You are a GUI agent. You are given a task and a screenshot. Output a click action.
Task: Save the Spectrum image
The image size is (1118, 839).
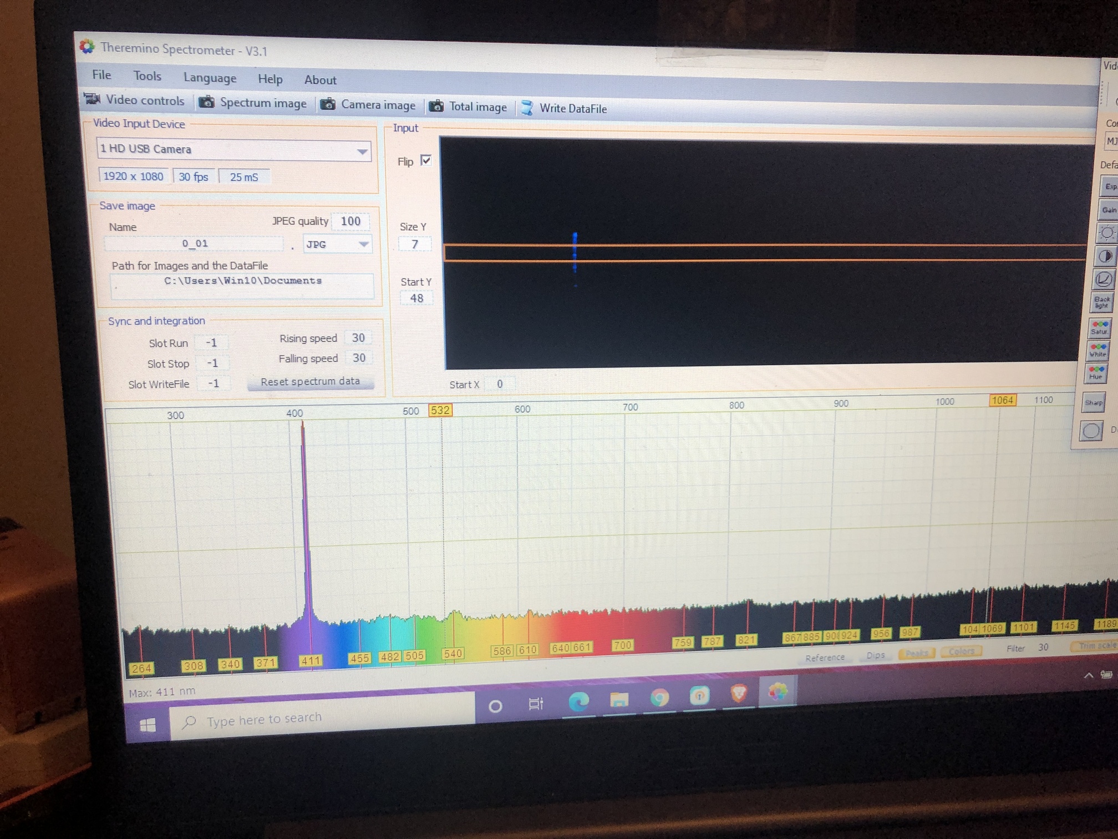click(x=253, y=103)
